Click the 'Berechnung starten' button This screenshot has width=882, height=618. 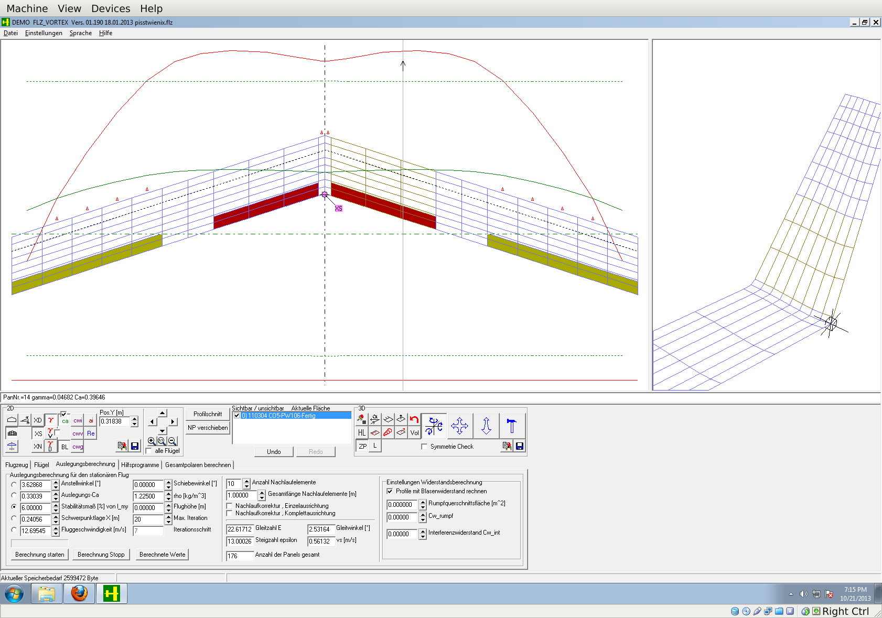tap(40, 555)
